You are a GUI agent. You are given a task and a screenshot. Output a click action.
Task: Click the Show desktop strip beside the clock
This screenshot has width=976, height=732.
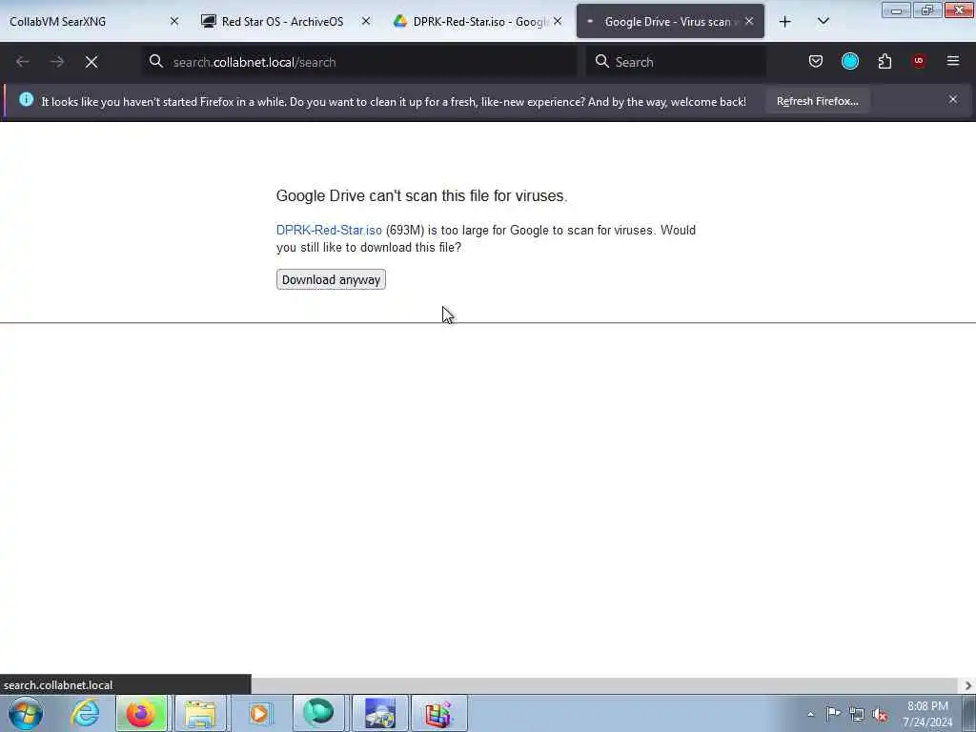click(x=969, y=713)
